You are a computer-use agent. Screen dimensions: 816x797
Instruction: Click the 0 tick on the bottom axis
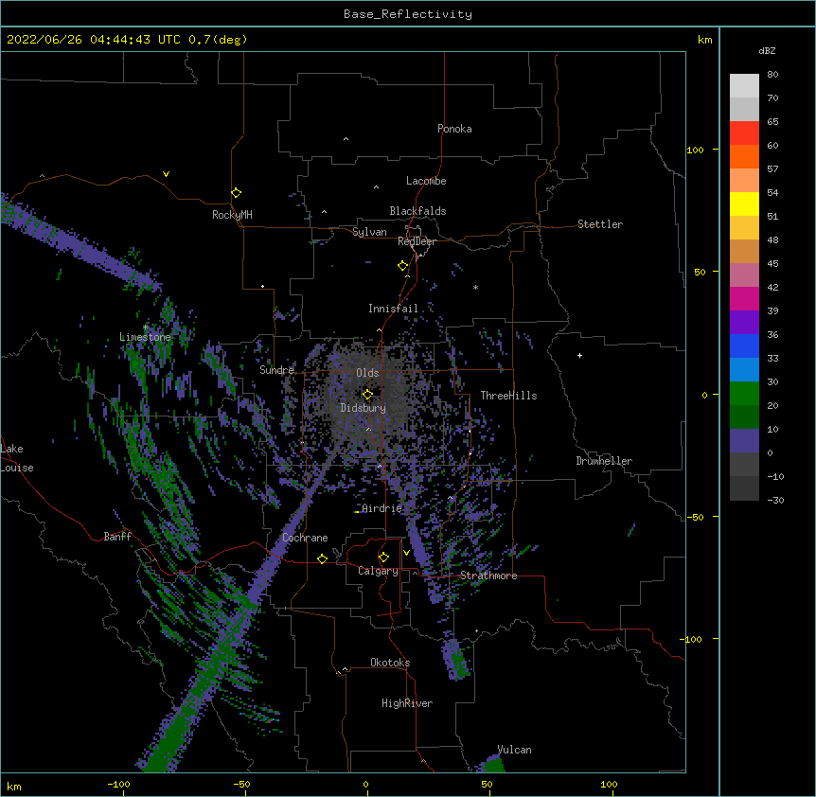coord(365,784)
